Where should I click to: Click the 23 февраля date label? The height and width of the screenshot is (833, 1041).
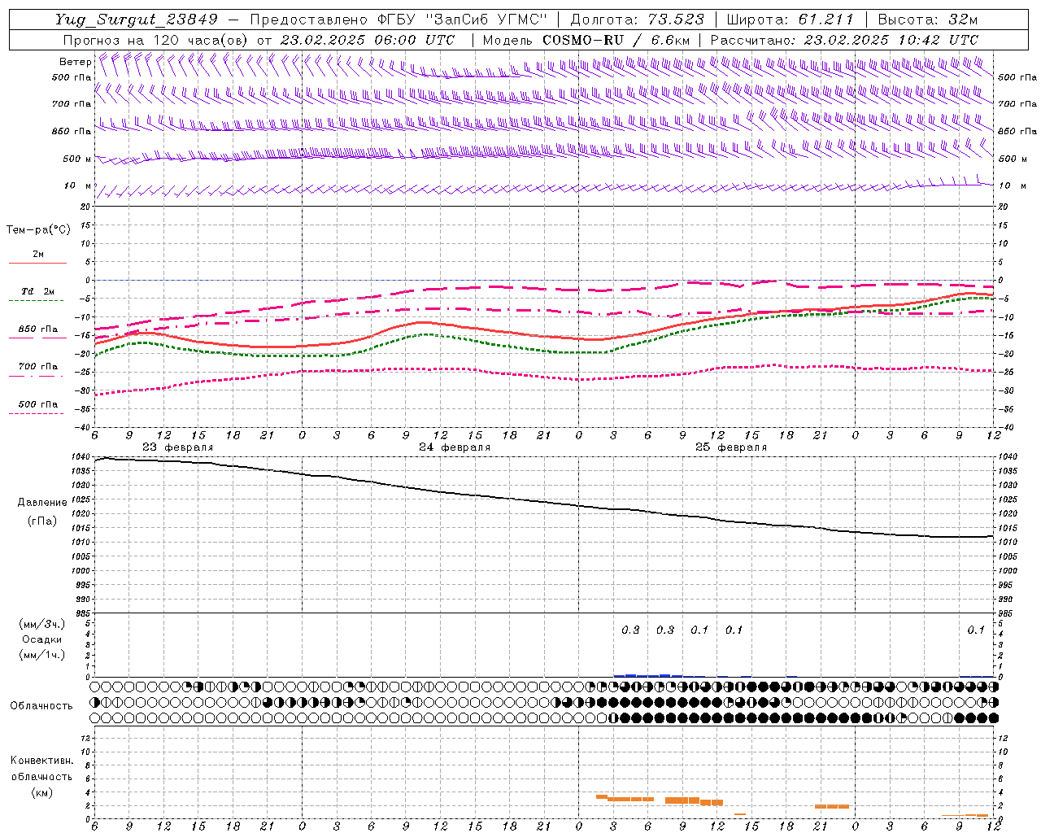pos(178,447)
